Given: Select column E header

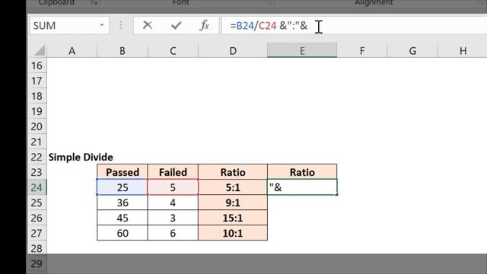Looking at the screenshot, I should tap(302, 51).
